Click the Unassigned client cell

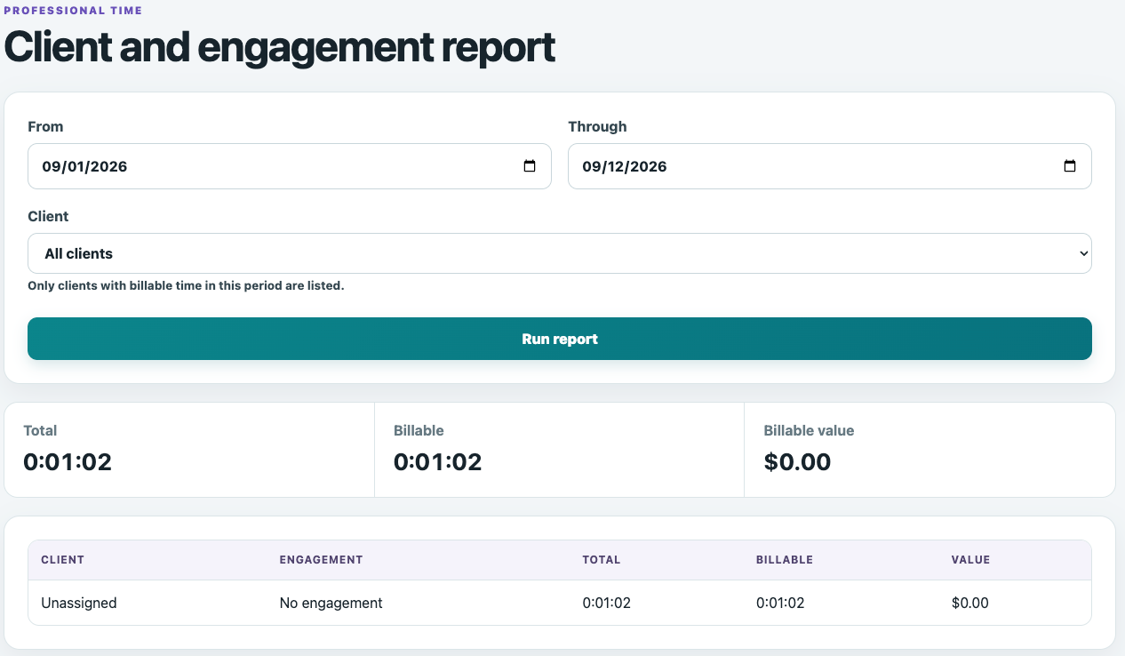pos(79,603)
